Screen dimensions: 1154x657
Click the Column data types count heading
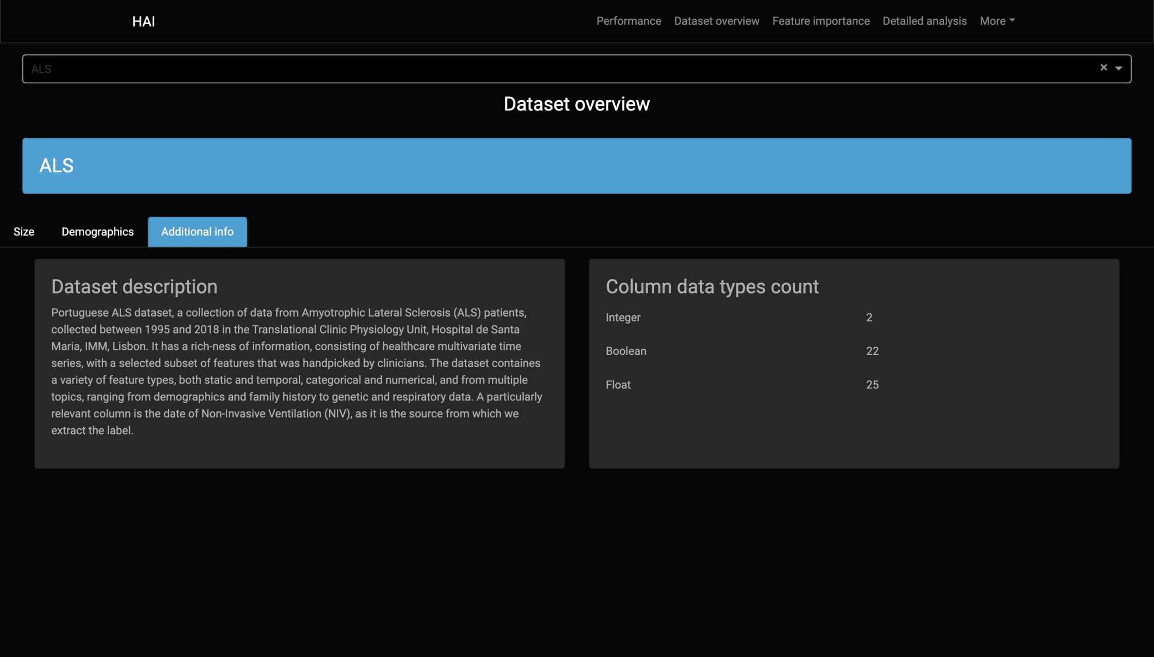point(712,287)
